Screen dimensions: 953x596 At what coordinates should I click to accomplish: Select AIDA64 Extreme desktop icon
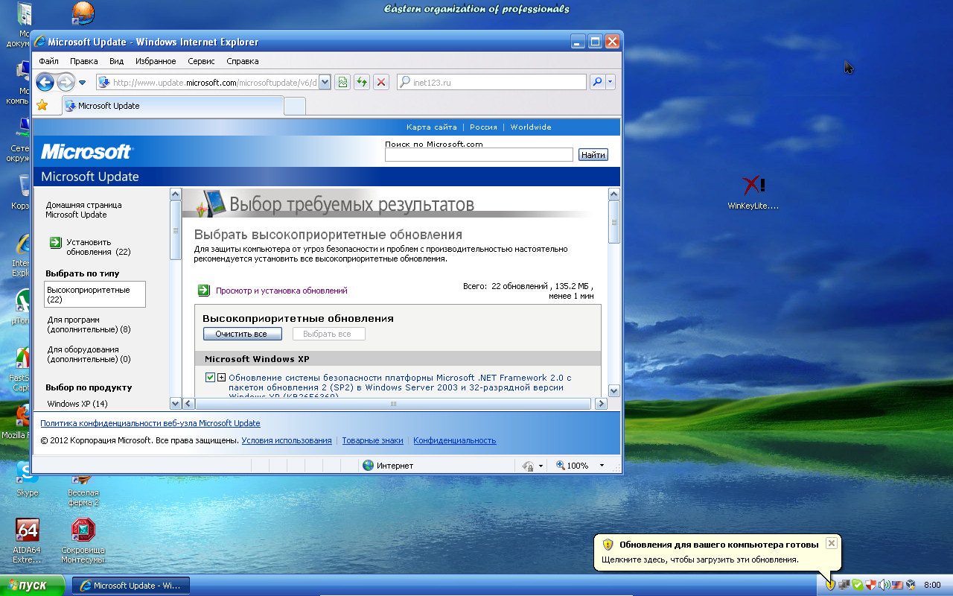[x=28, y=541]
